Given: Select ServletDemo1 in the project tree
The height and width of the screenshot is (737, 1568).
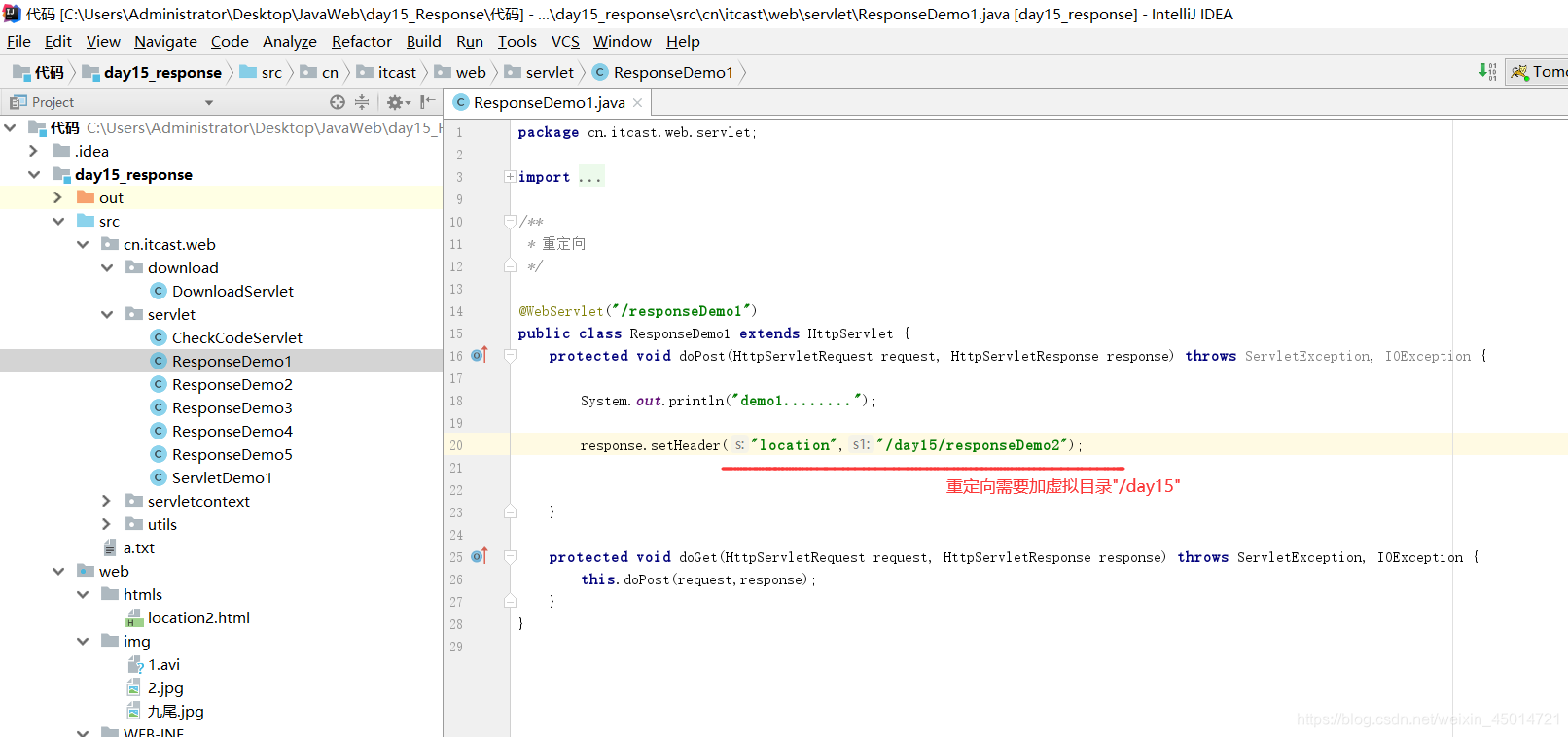Looking at the screenshot, I should (222, 477).
